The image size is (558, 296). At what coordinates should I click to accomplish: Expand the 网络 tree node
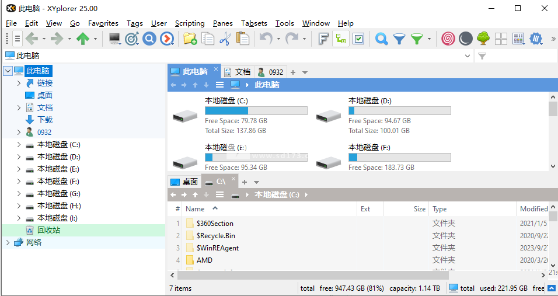coord(8,243)
